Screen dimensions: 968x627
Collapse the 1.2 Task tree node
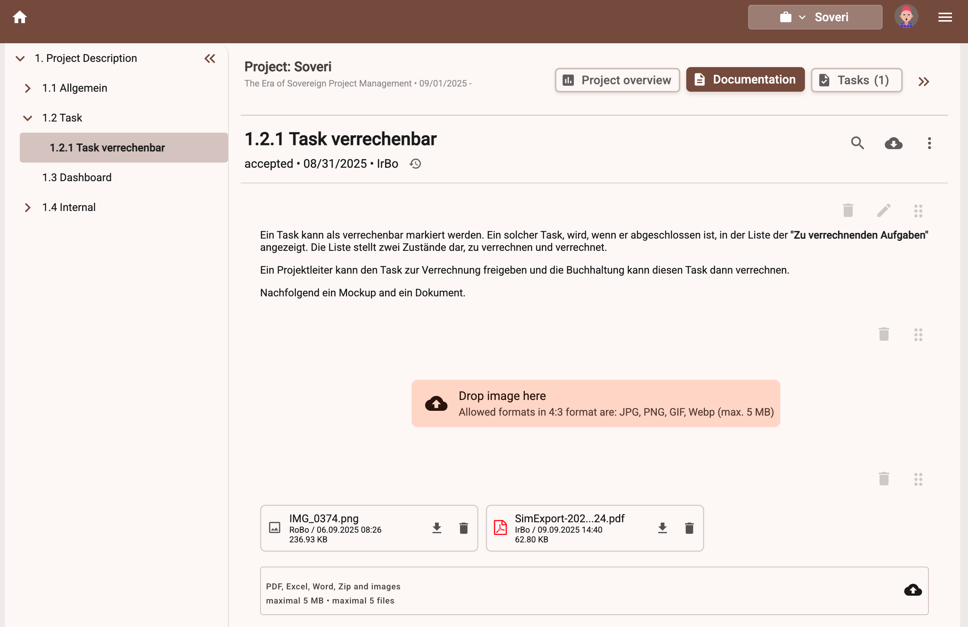point(27,118)
